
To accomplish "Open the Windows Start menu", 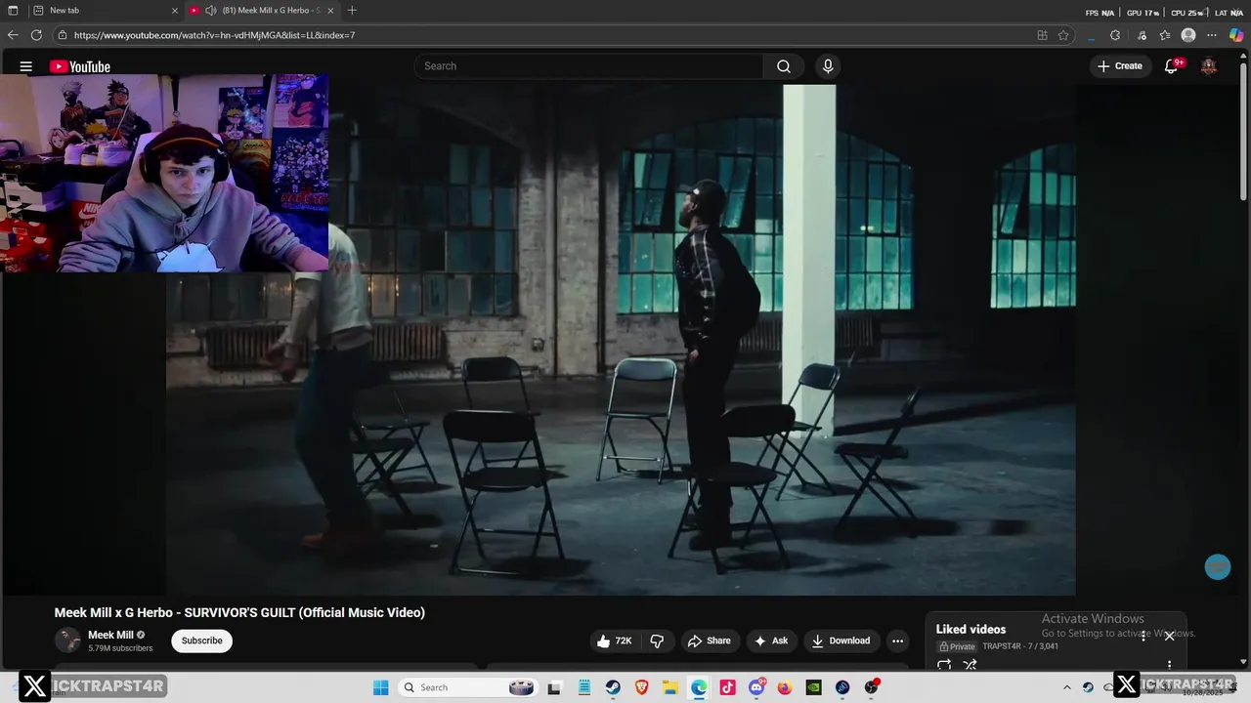I will point(381,687).
